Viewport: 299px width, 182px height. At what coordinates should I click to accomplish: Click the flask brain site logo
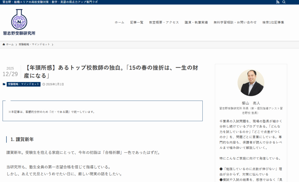coord(19,19)
